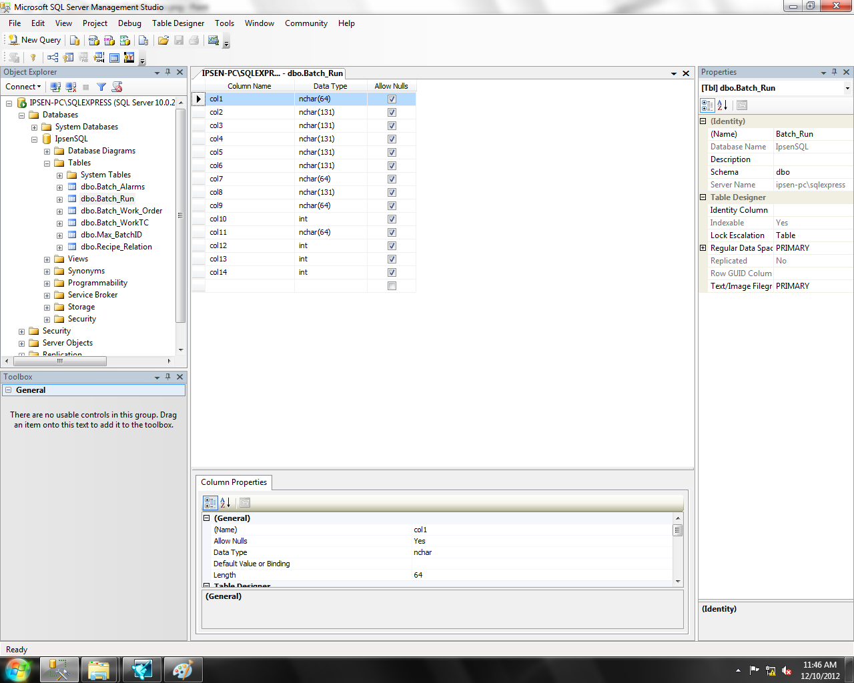Screen dimensions: 854x683
Task: Uncheck Allow Nulls for col1
Action: coord(392,99)
